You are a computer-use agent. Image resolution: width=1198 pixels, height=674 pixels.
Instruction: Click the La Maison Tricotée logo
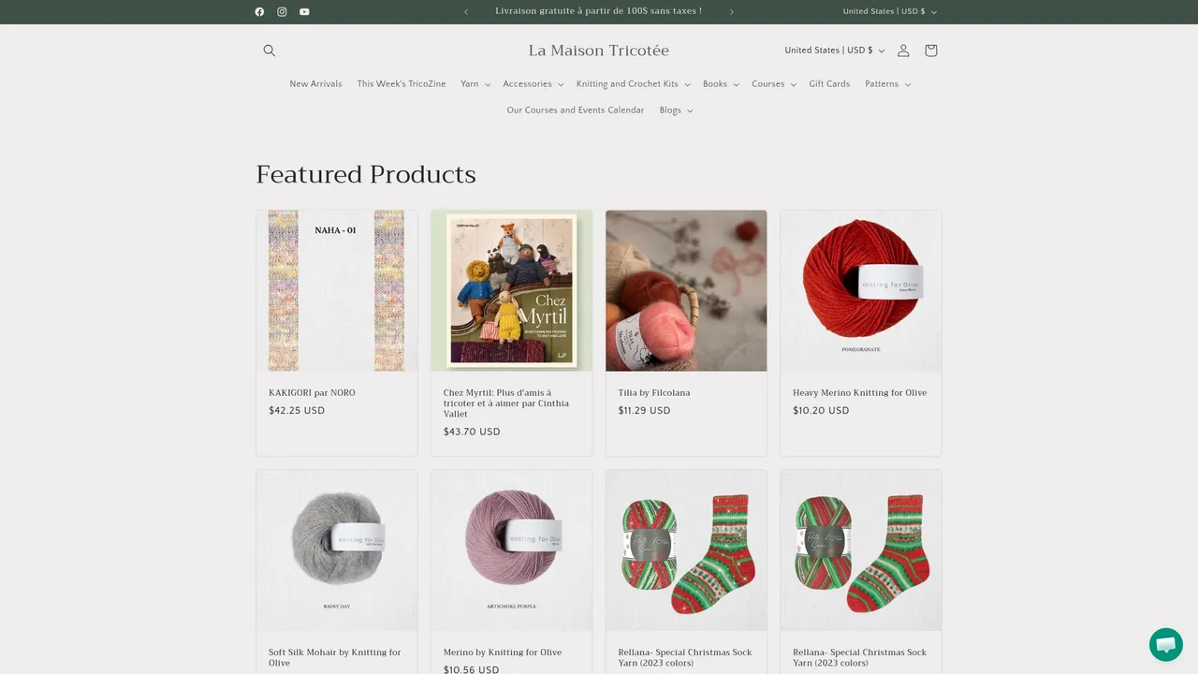[x=599, y=51]
